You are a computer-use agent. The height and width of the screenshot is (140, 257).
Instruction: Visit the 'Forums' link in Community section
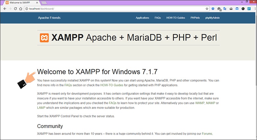[207, 134]
